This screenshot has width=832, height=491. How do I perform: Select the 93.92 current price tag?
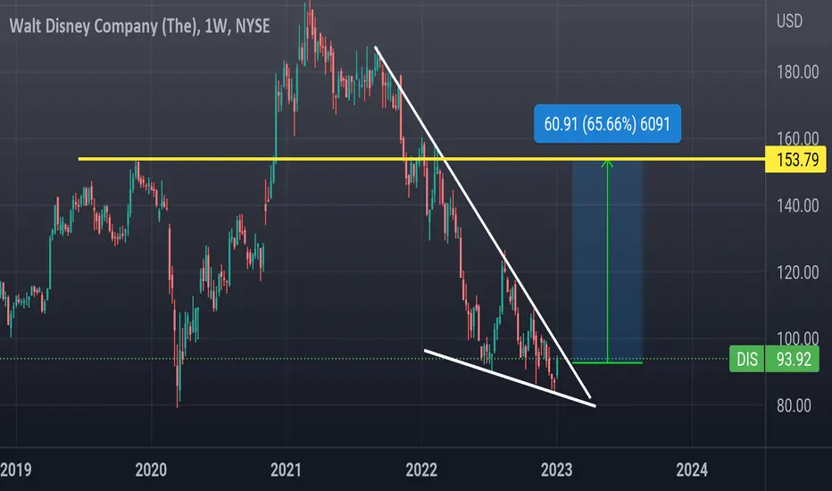coord(792,359)
